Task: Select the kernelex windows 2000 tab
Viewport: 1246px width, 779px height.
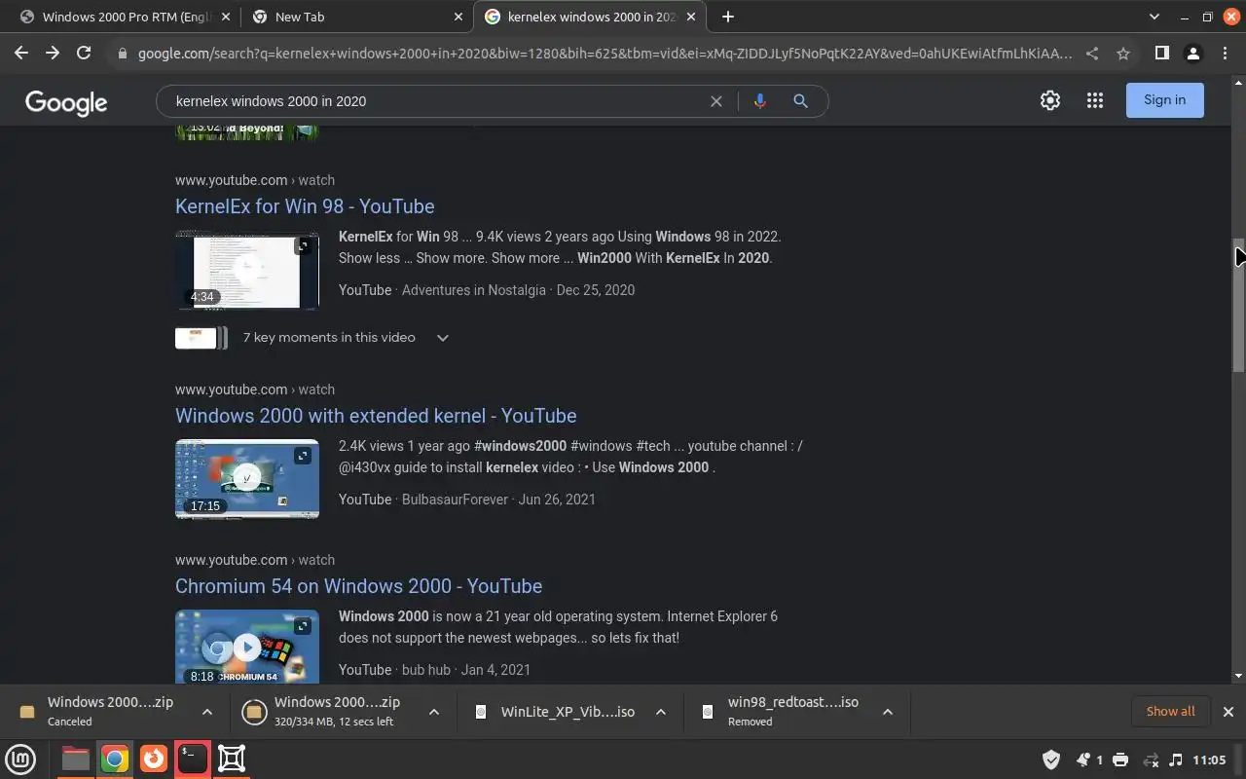Action: tap(588, 17)
